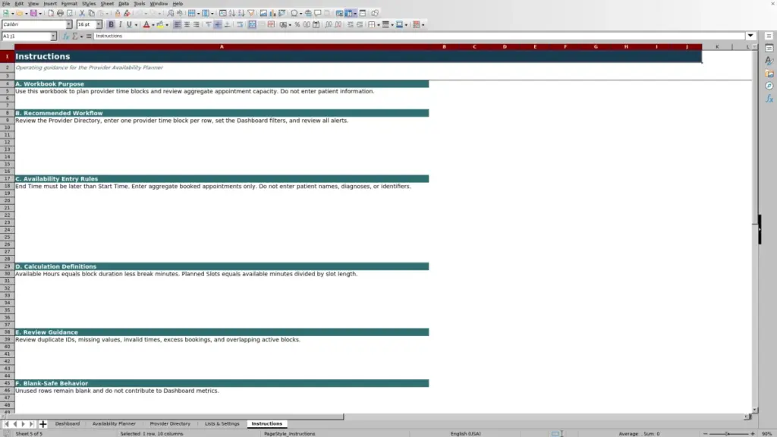
Task: Click the Print icon in toolbar
Action: pyautogui.click(x=60, y=14)
